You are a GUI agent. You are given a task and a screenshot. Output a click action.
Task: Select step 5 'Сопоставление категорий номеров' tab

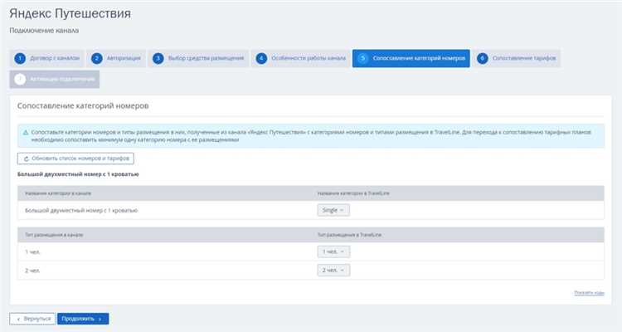pyautogui.click(x=411, y=58)
